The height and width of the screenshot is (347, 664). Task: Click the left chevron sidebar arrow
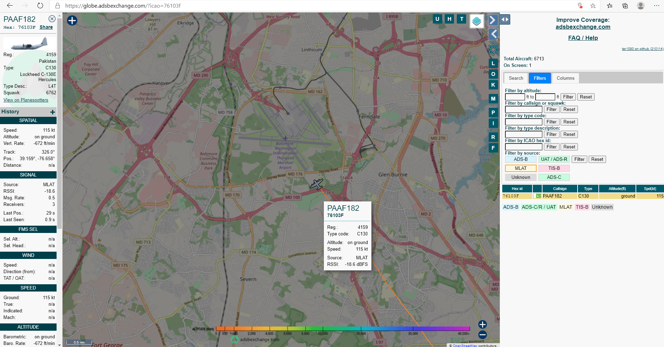pos(493,34)
